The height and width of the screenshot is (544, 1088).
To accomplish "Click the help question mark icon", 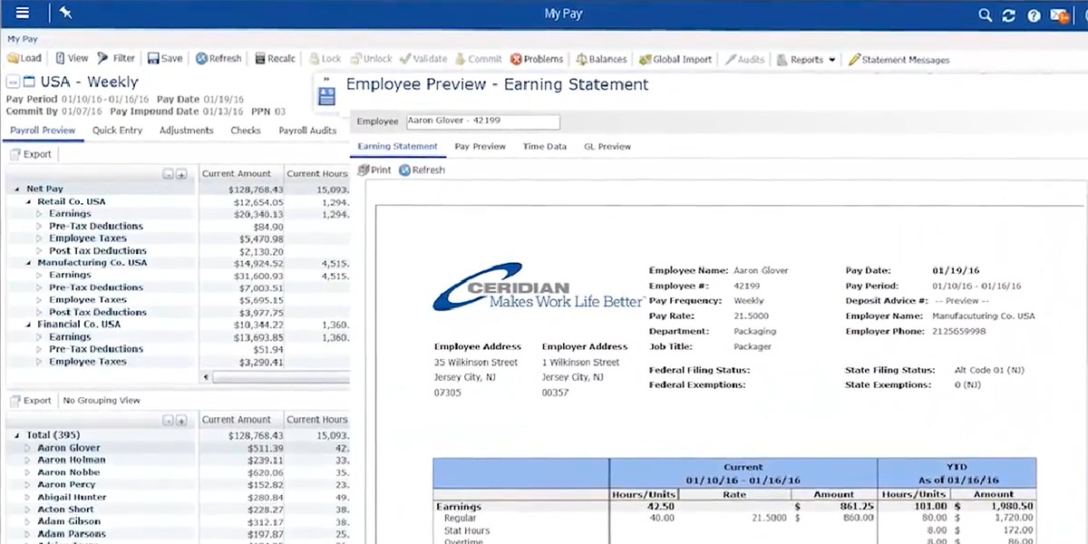I will pyautogui.click(x=1034, y=15).
